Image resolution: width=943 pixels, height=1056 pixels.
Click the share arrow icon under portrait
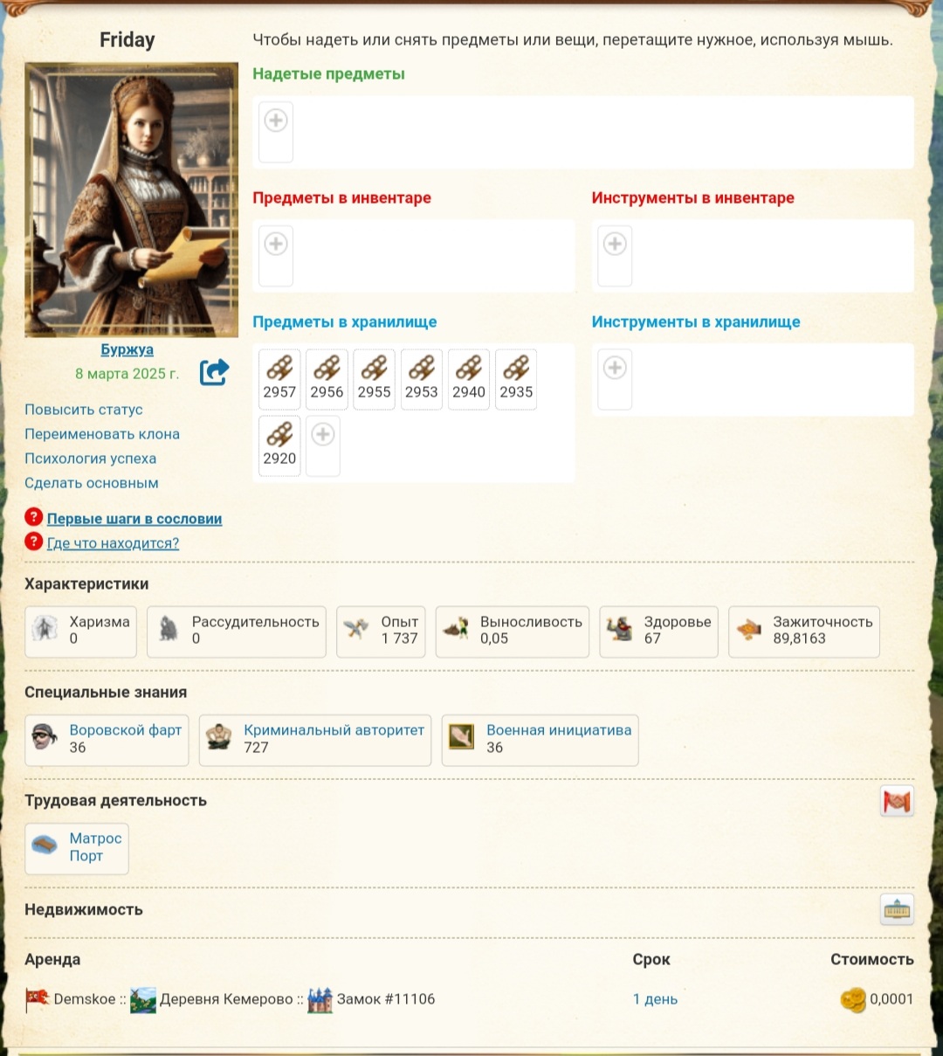214,372
